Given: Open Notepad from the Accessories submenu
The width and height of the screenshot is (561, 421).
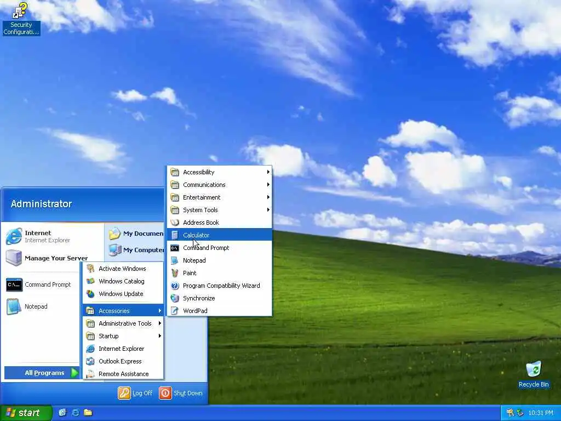Looking at the screenshot, I should click(x=220, y=260).
